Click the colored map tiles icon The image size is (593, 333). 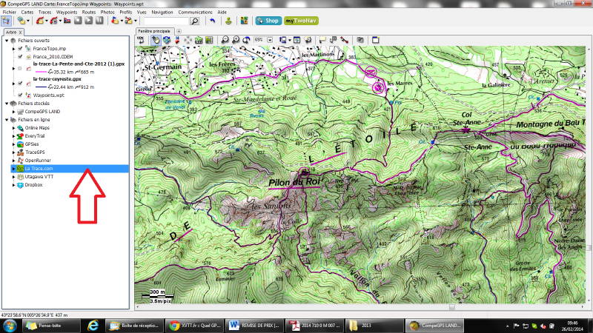click(244, 21)
